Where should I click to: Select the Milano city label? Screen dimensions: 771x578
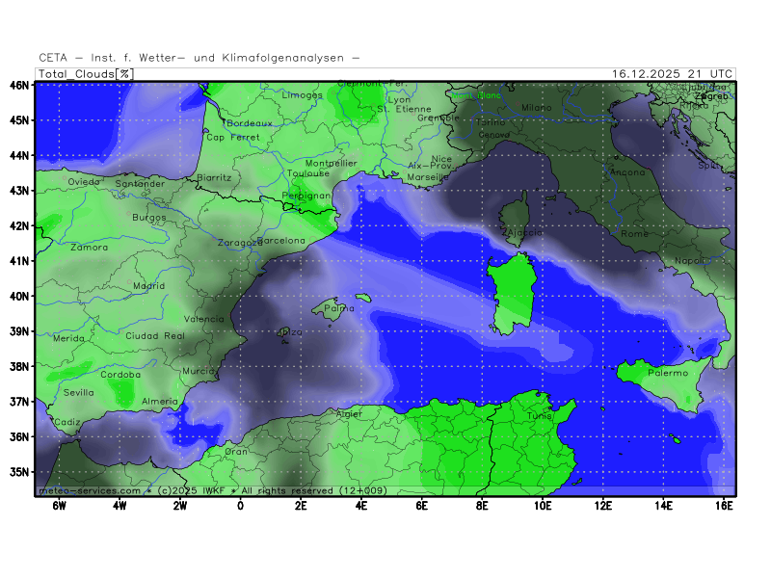(x=537, y=108)
